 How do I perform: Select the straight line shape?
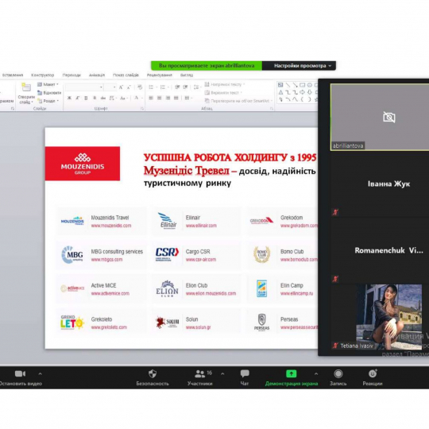[288, 85]
